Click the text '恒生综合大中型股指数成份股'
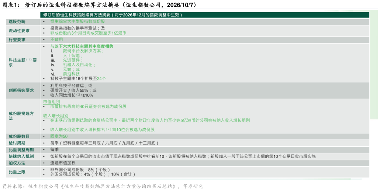The image size is (380, 191). pos(77,21)
